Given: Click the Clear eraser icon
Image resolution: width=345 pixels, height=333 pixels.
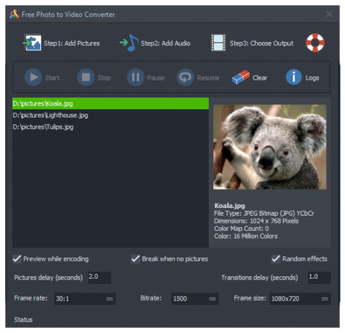Looking at the screenshot, I should 241,77.
